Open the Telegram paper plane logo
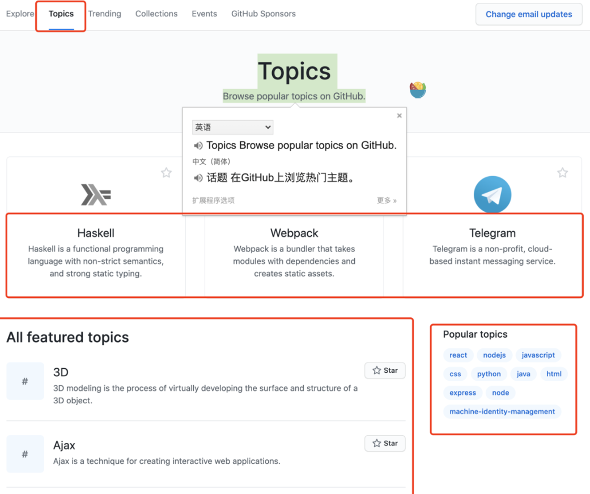Screen dimensions: 590x494 tap(492, 194)
